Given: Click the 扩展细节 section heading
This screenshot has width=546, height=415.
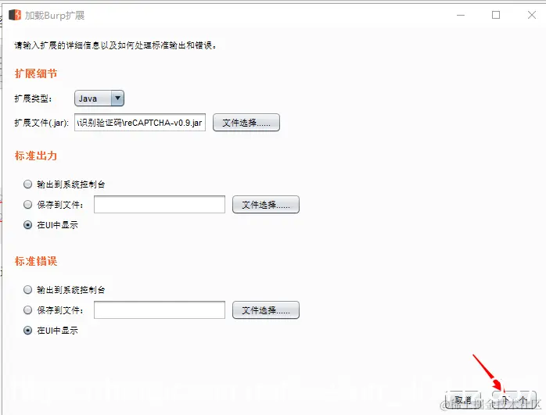Looking at the screenshot, I should coord(36,73).
